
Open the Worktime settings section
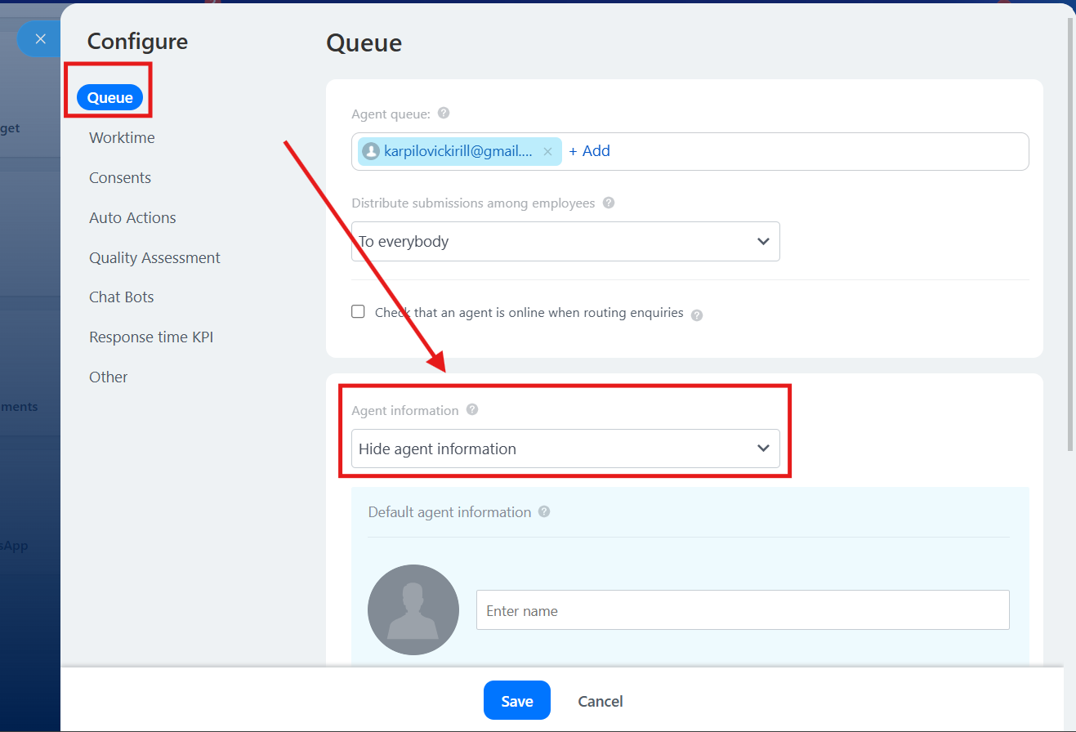[122, 138]
